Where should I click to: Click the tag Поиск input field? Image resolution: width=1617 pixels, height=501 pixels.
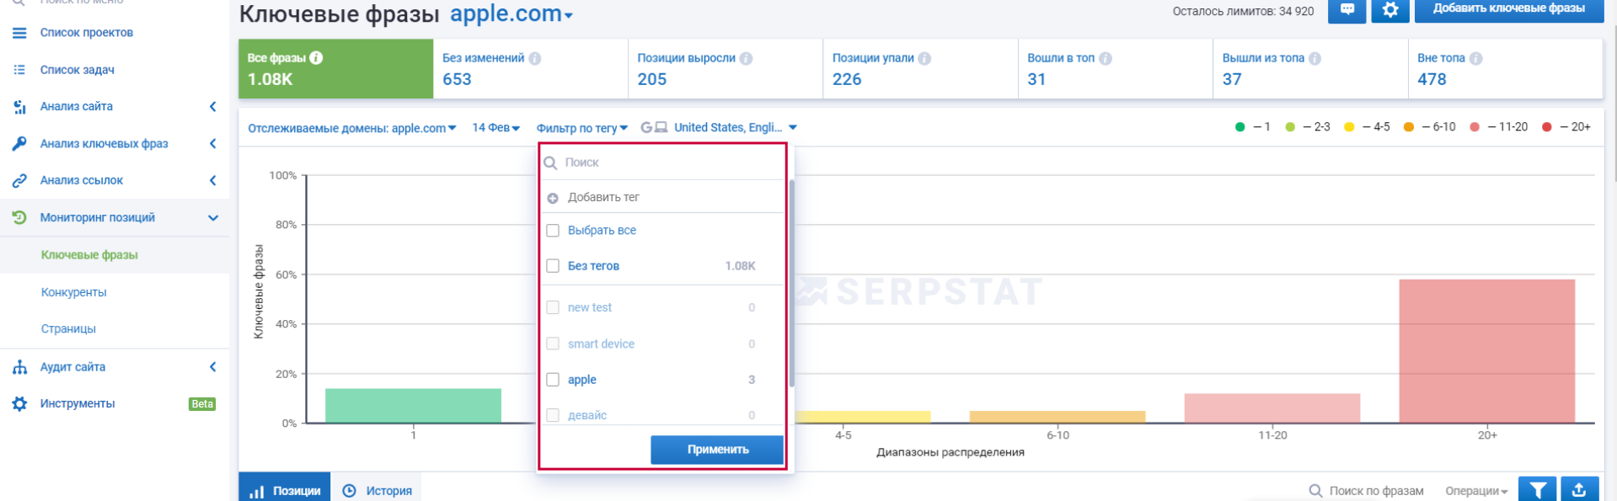[664, 163]
